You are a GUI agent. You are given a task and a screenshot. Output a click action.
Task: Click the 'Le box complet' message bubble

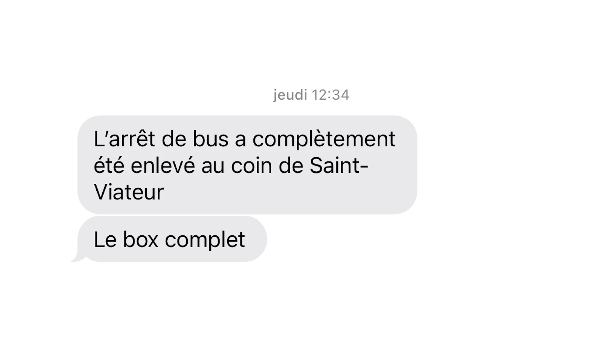172,239
